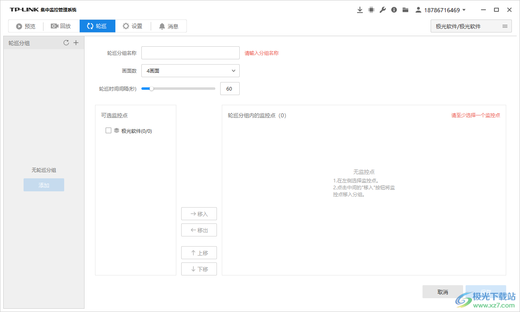The height and width of the screenshot is (312, 520).
Task: Open the folder icon in the title bar
Action: point(405,9)
